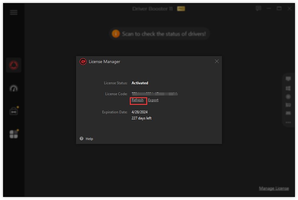This screenshot has height=200, width=298.
Task: Click the Manage License link
Action: tap(274, 188)
